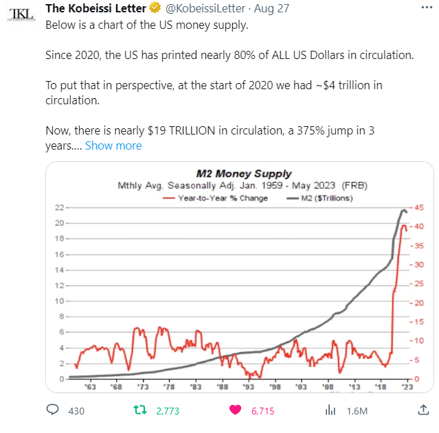Click the 430 replies count

coord(76,411)
